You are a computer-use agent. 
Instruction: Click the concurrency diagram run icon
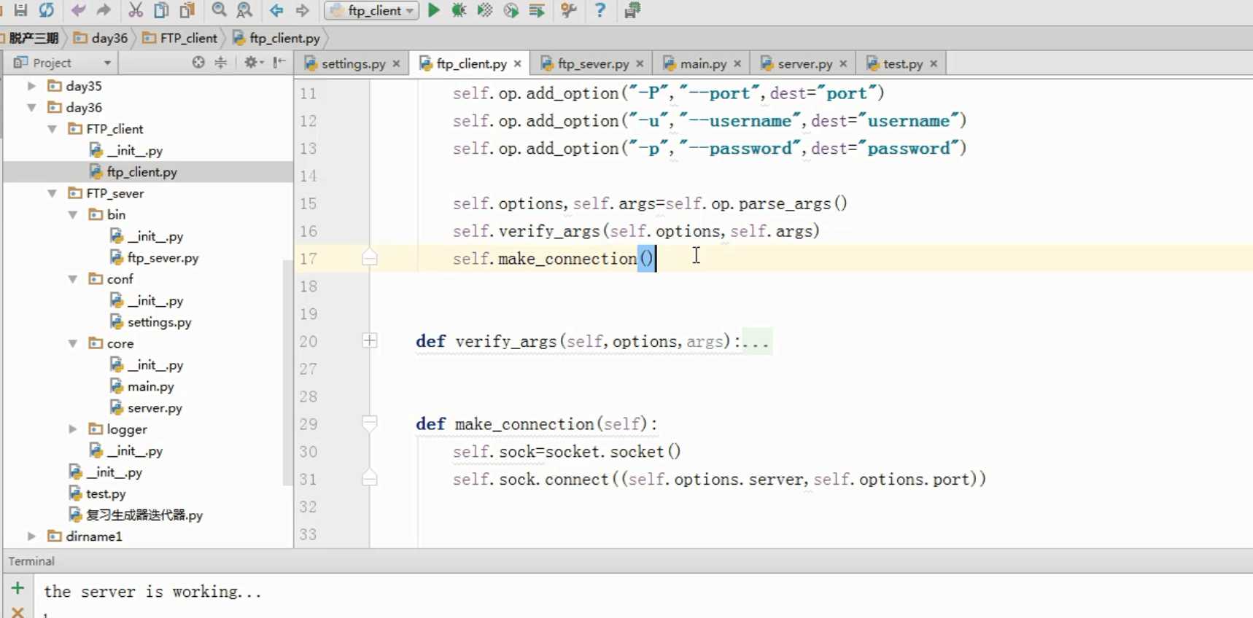pos(537,10)
